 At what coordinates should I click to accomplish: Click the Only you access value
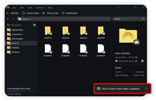[140, 72]
